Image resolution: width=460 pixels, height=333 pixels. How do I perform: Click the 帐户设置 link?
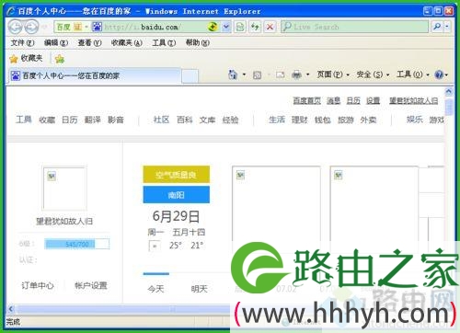point(91,285)
